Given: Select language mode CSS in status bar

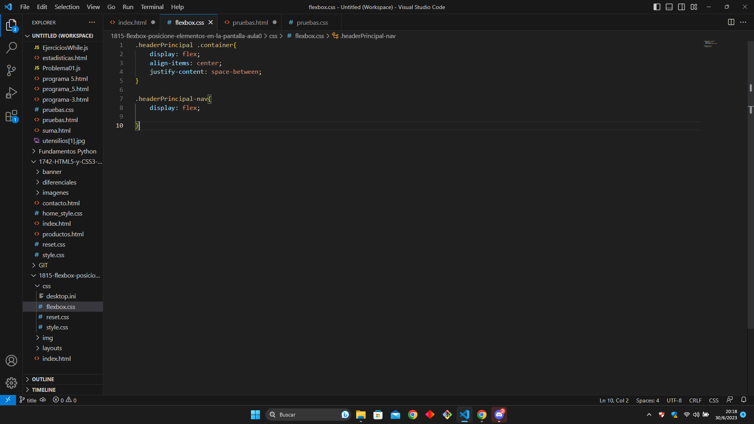Looking at the screenshot, I should [714, 400].
